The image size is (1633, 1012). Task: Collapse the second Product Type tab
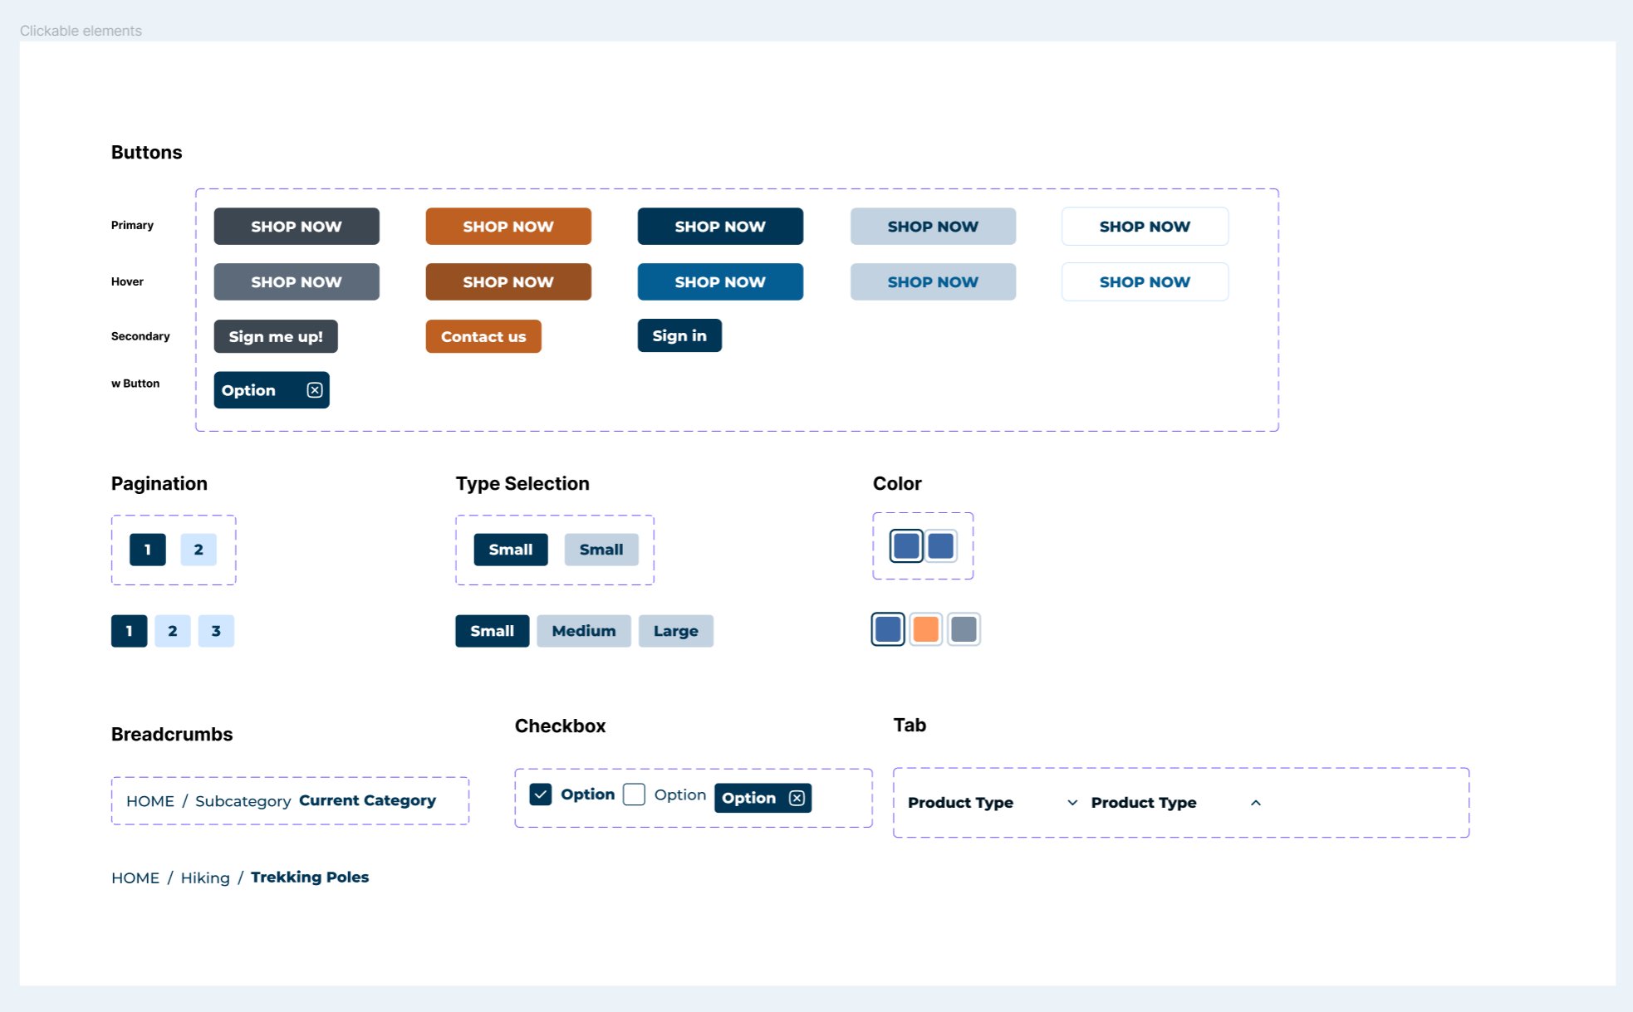(x=1177, y=803)
